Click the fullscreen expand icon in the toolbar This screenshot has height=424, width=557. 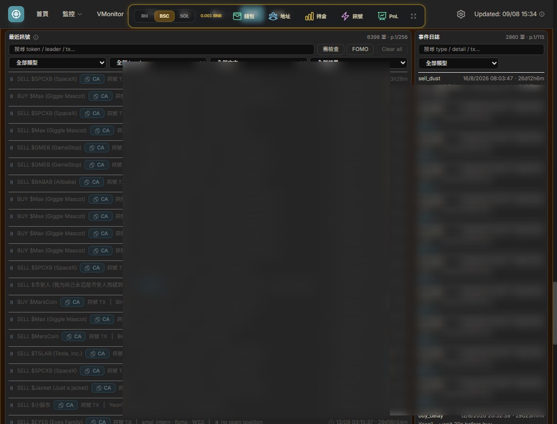(x=413, y=16)
